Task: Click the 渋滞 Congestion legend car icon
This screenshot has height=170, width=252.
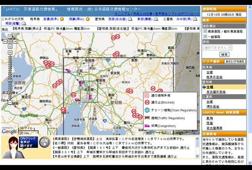Action: (147, 126)
